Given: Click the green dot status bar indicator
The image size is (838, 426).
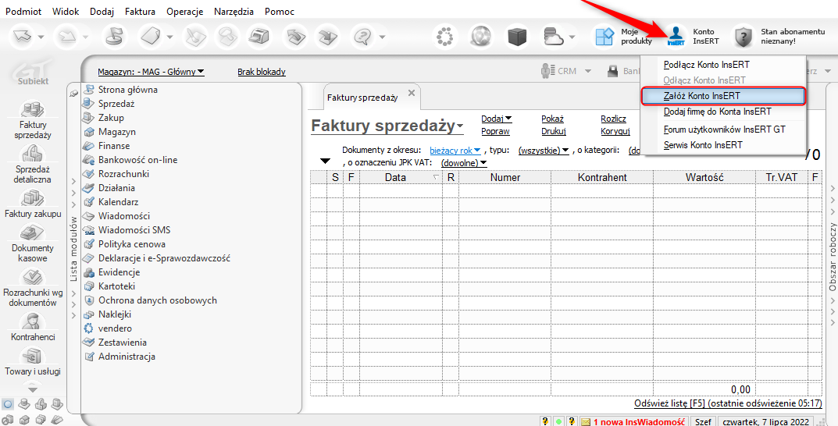Looking at the screenshot, I should (559, 421).
